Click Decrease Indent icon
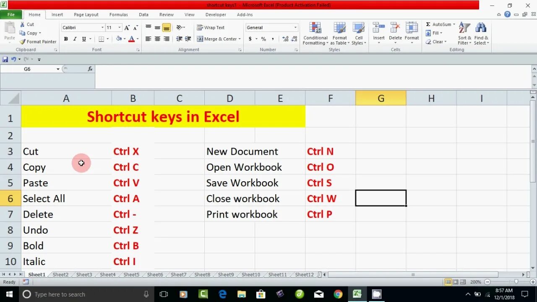This screenshot has width=537, height=302. pyautogui.click(x=179, y=39)
